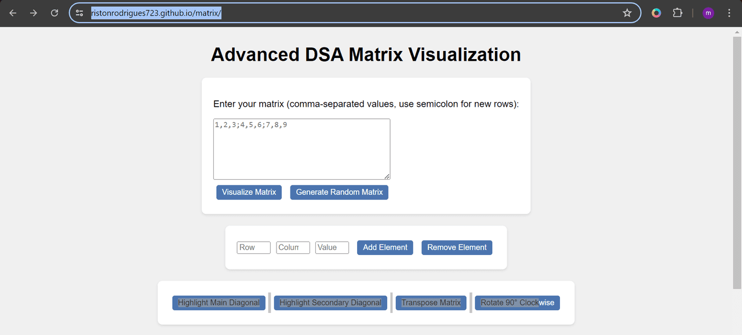Click the Transpose Matrix button
Viewport: 742px width, 335px height.
431,303
